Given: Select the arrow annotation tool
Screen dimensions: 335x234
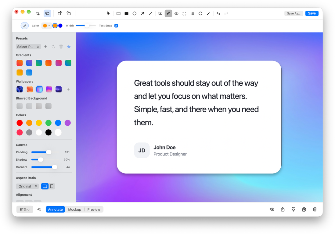Looking at the screenshot, I should 142,13.
